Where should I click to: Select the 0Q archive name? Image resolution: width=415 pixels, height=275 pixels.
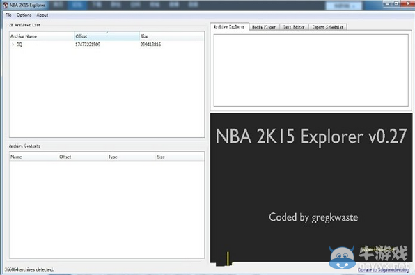(19, 45)
